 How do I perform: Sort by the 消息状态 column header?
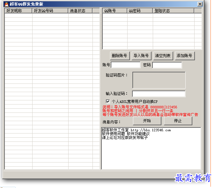(80, 11)
